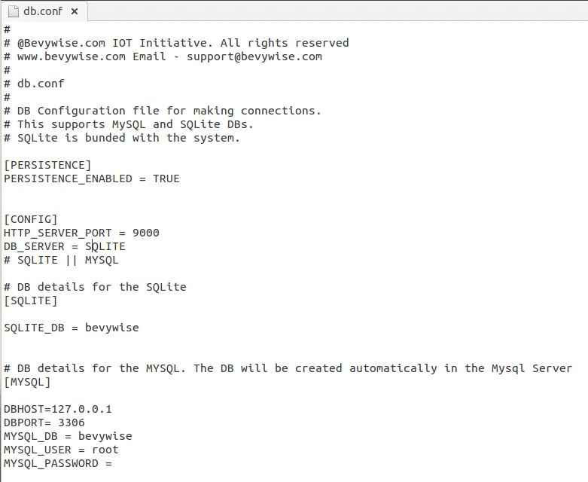Click the document icon on db.conf tab

pyautogui.click(x=14, y=11)
